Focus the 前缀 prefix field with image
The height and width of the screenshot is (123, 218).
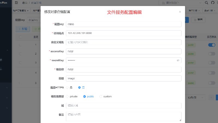(124, 78)
